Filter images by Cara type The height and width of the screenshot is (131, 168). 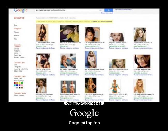click(15, 65)
